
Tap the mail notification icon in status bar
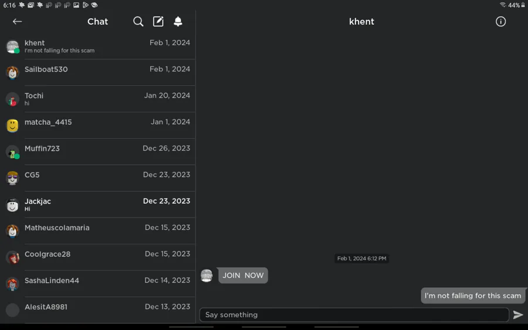click(x=31, y=5)
